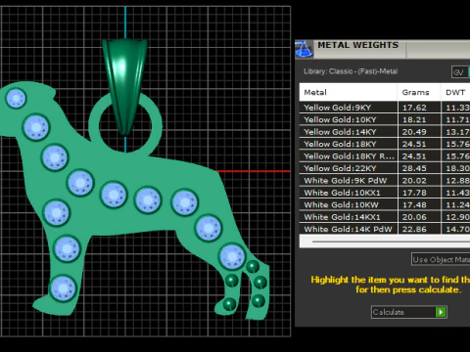This screenshot has width=470, height=352.
Task: Select the Yellow Gold:18KY row
Action: [x=385, y=144]
